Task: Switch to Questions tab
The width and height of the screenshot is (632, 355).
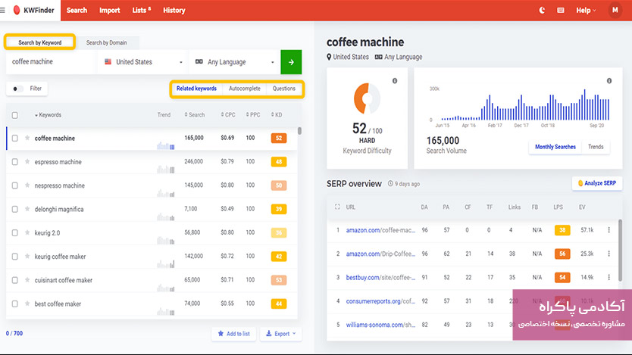Action: point(283,89)
